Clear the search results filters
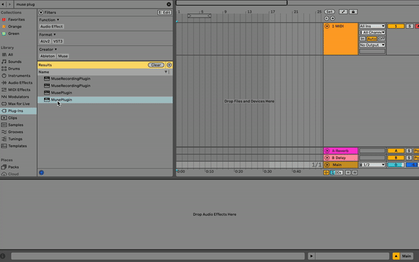The image size is (419, 262). (x=156, y=65)
